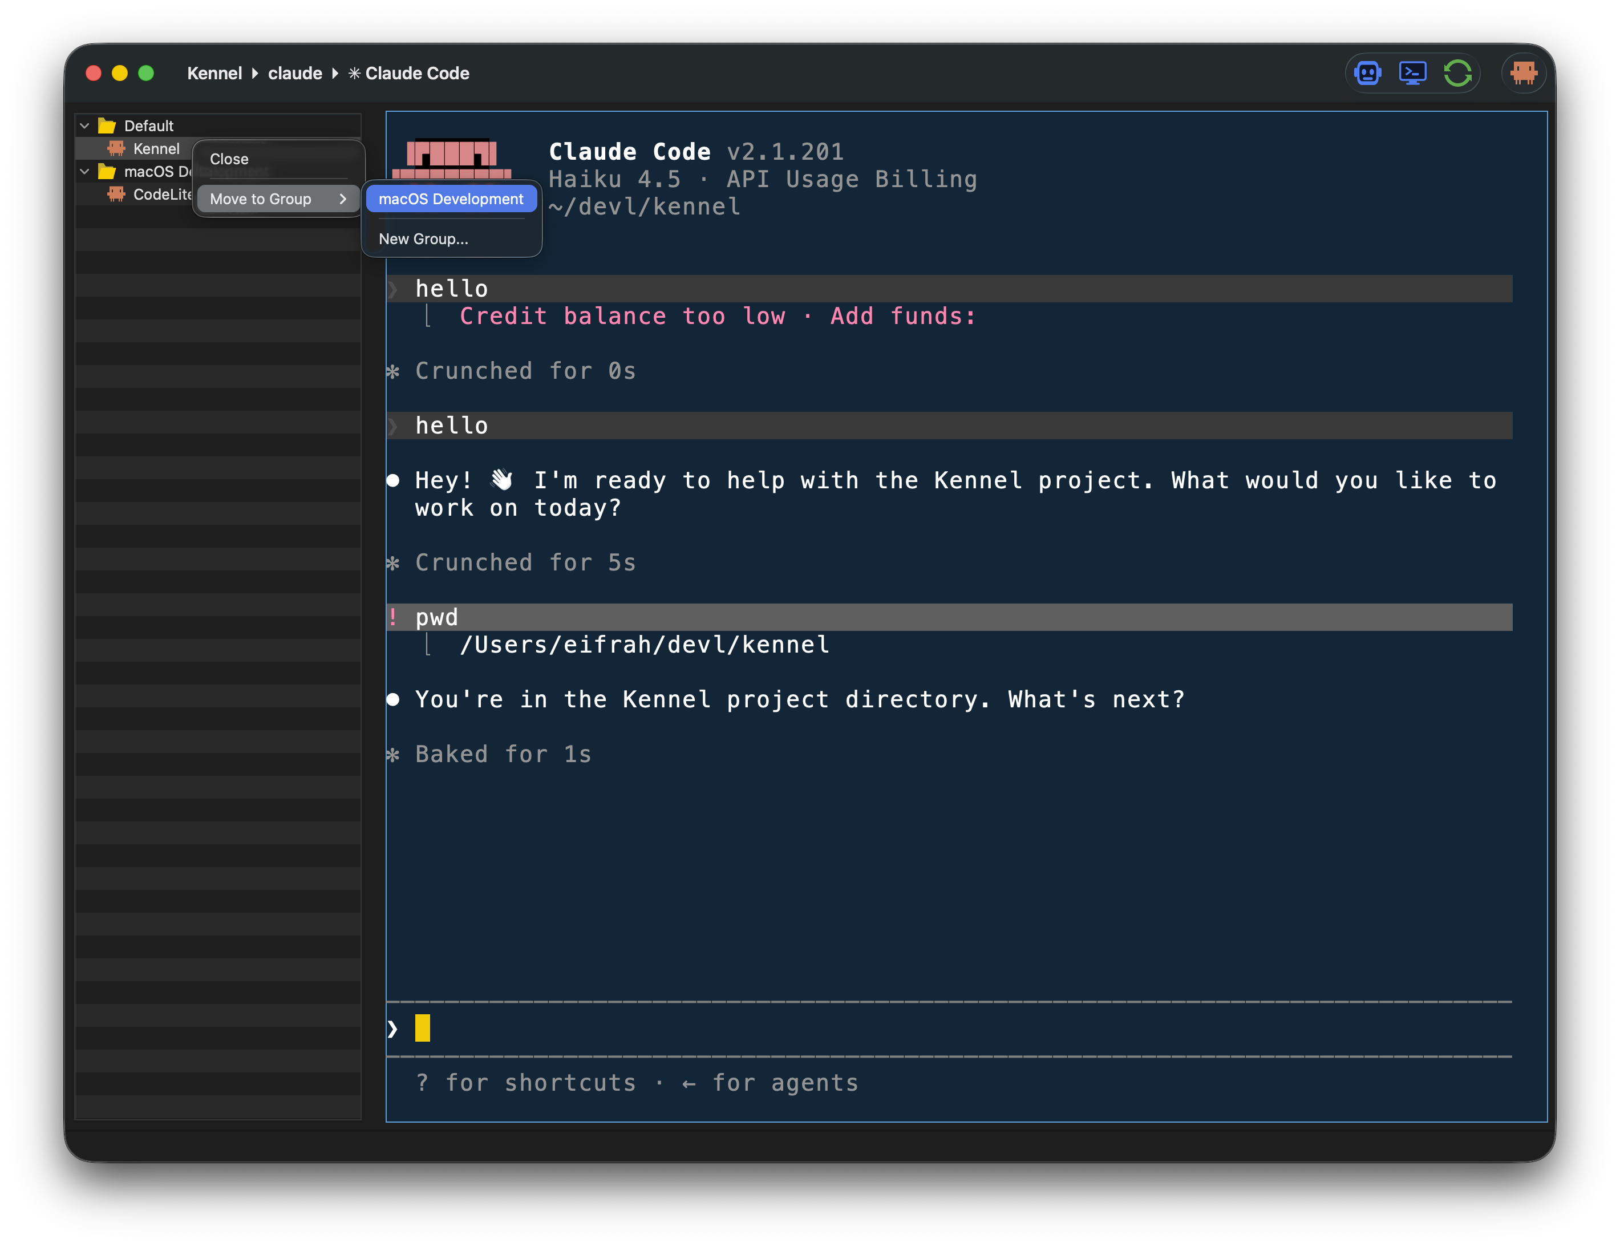Click the claude title bar breadcrumb
Screen dimensions: 1620x1247
coord(294,72)
